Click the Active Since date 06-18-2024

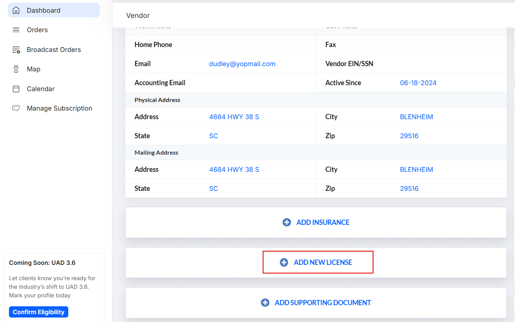click(418, 83)
